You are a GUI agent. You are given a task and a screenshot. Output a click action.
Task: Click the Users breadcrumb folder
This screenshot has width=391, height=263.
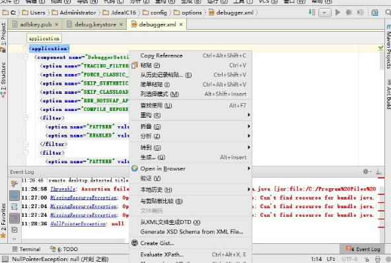34,13
